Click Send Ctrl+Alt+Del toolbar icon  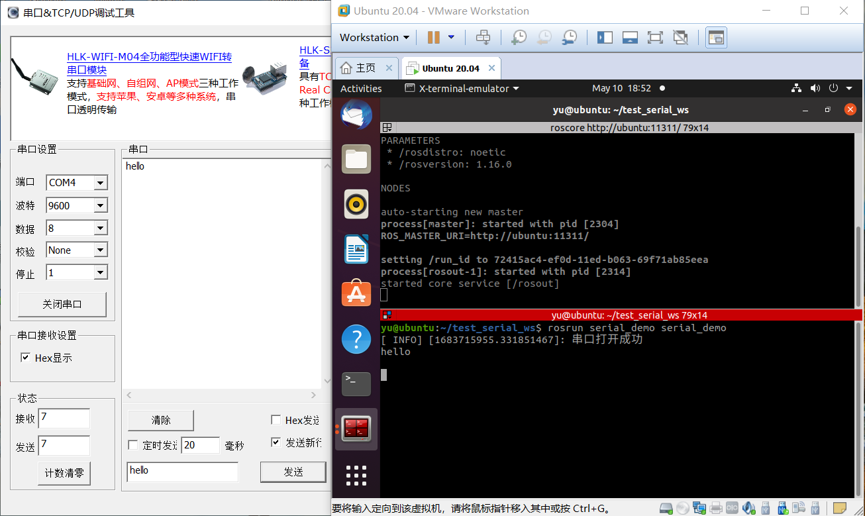(483, 37)
